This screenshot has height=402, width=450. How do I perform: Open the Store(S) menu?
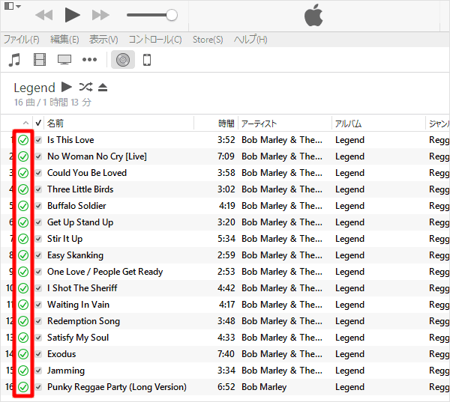click(x=208, y=40)
